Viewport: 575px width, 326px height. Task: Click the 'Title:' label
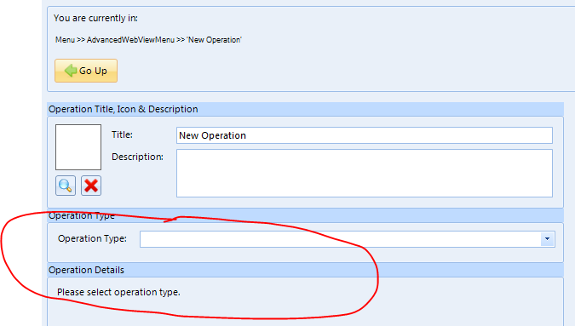point(122,134)
